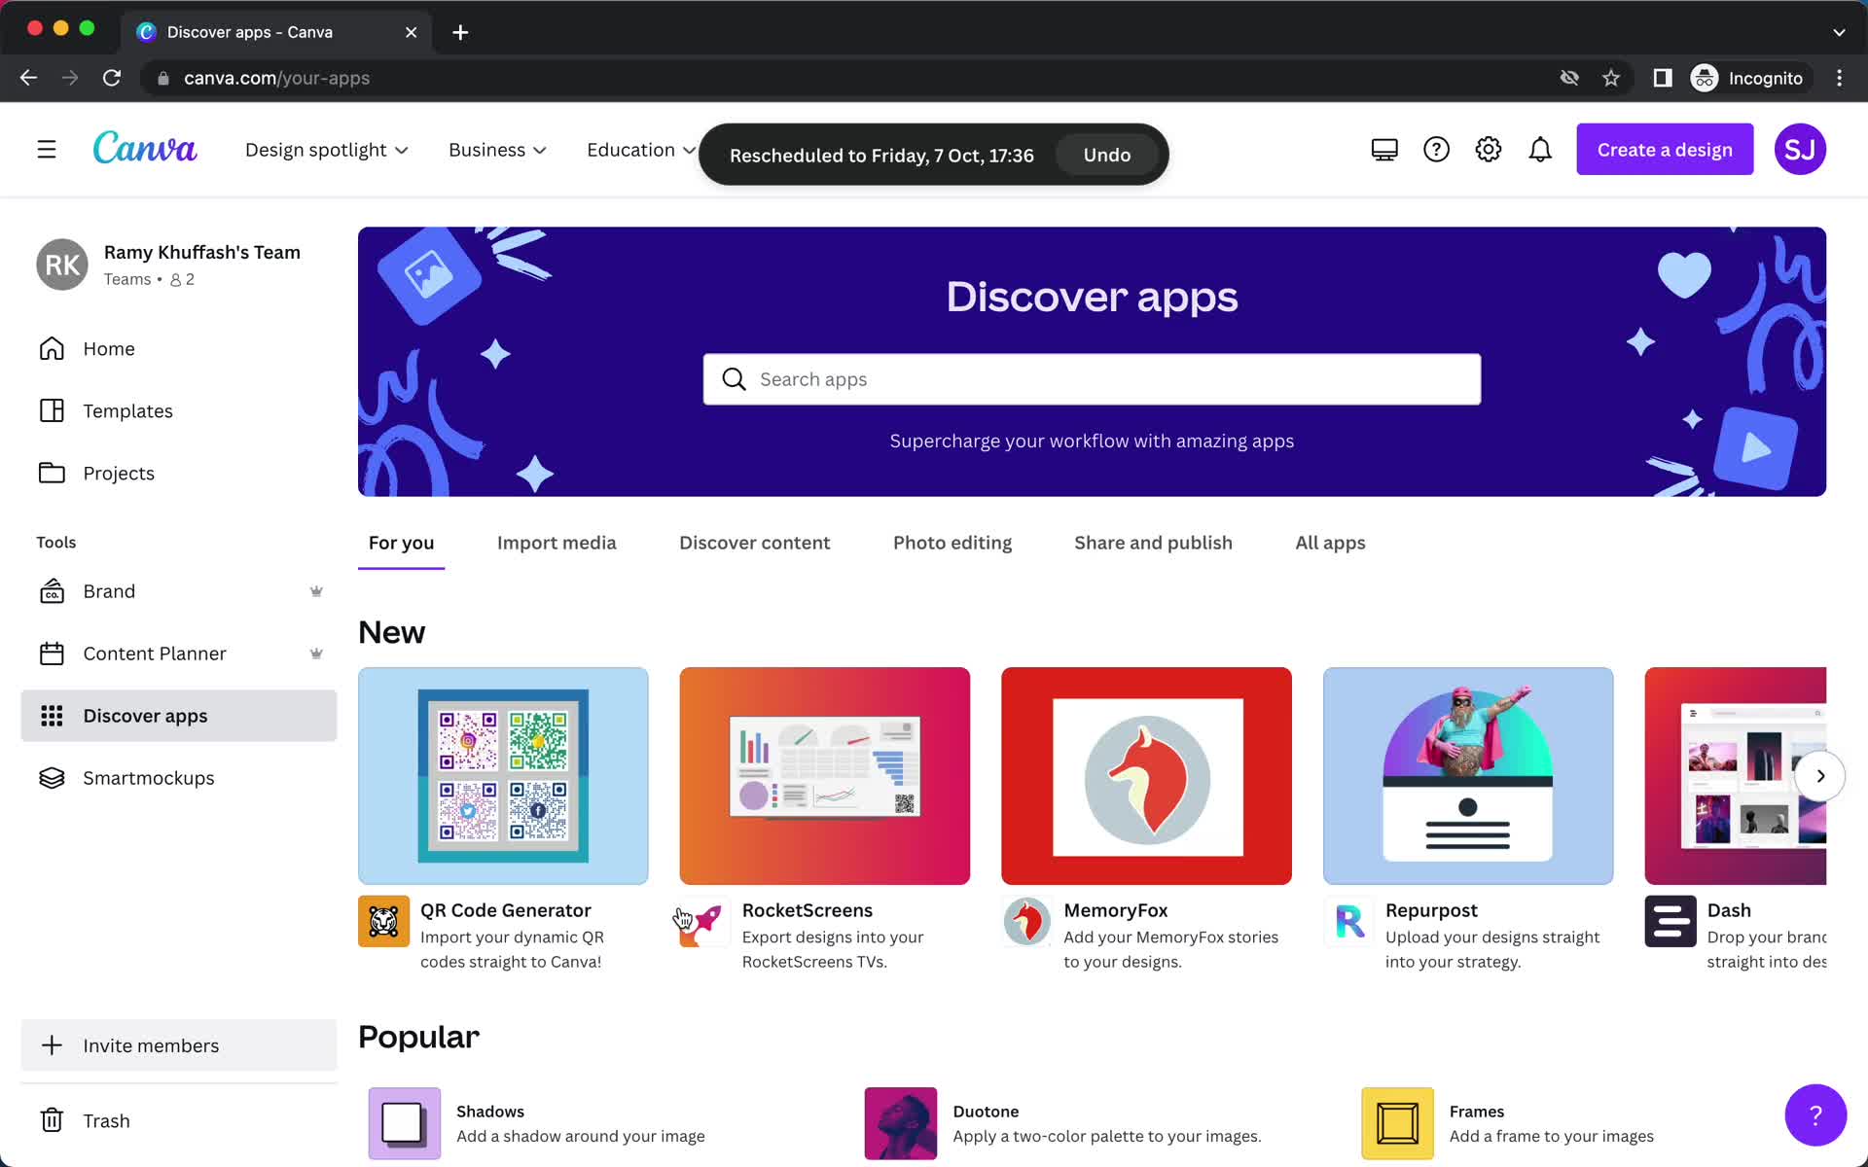Undo the reschedule in the toast
The height and width of the screenshot is (1167, 1868).
[x=1107, y=155]
